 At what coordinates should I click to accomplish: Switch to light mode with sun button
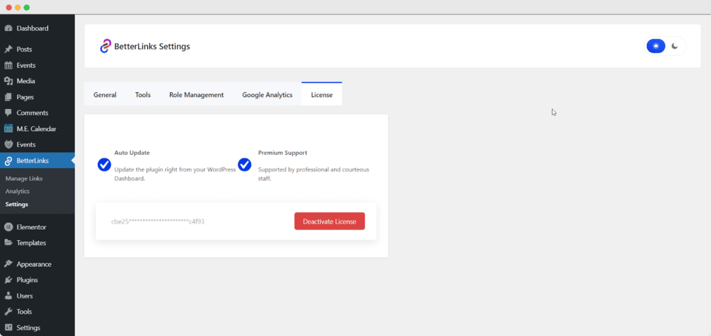(x=655, y=47)
